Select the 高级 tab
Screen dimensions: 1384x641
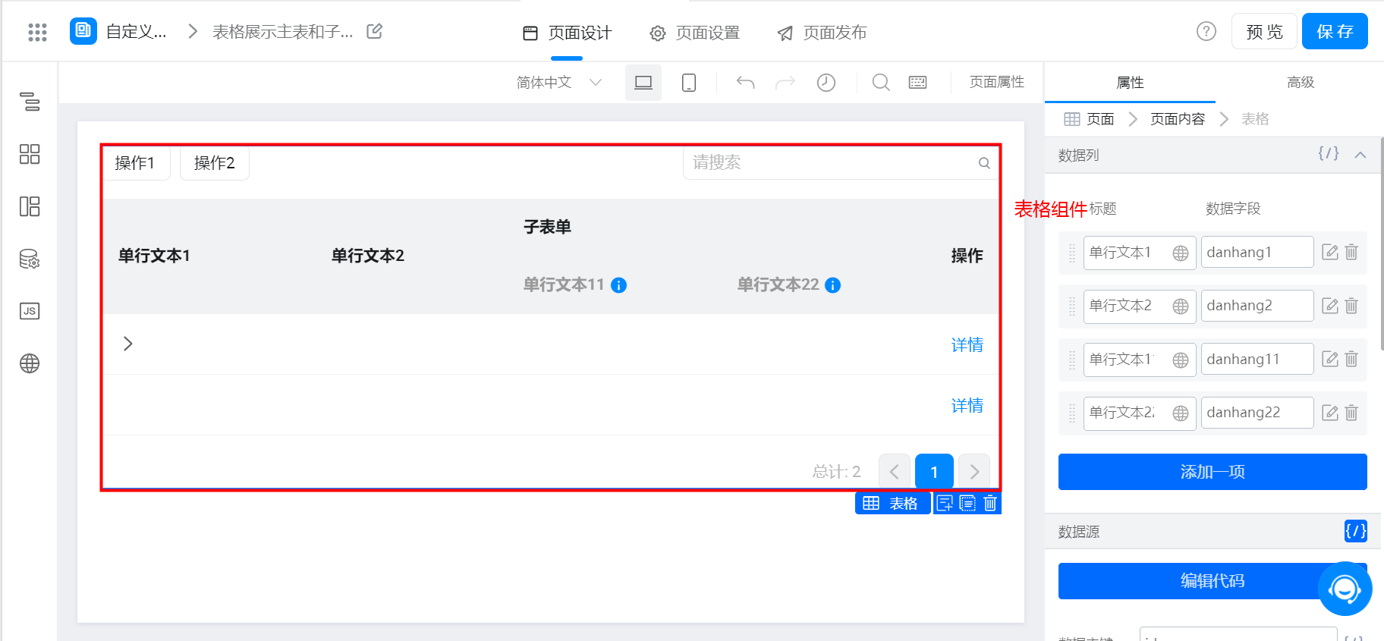tap(1301, 82)
